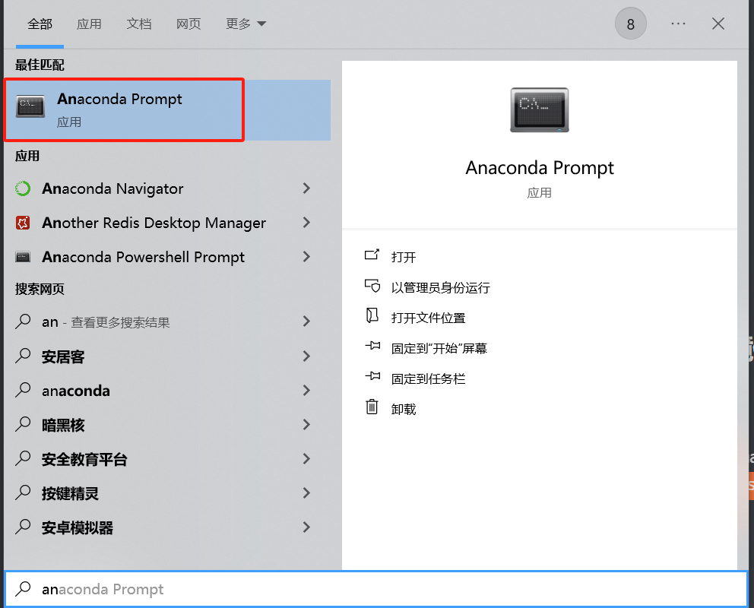
Task: Open the three-dots options menu
Action: pyautogui.click(x=678, y=24)
